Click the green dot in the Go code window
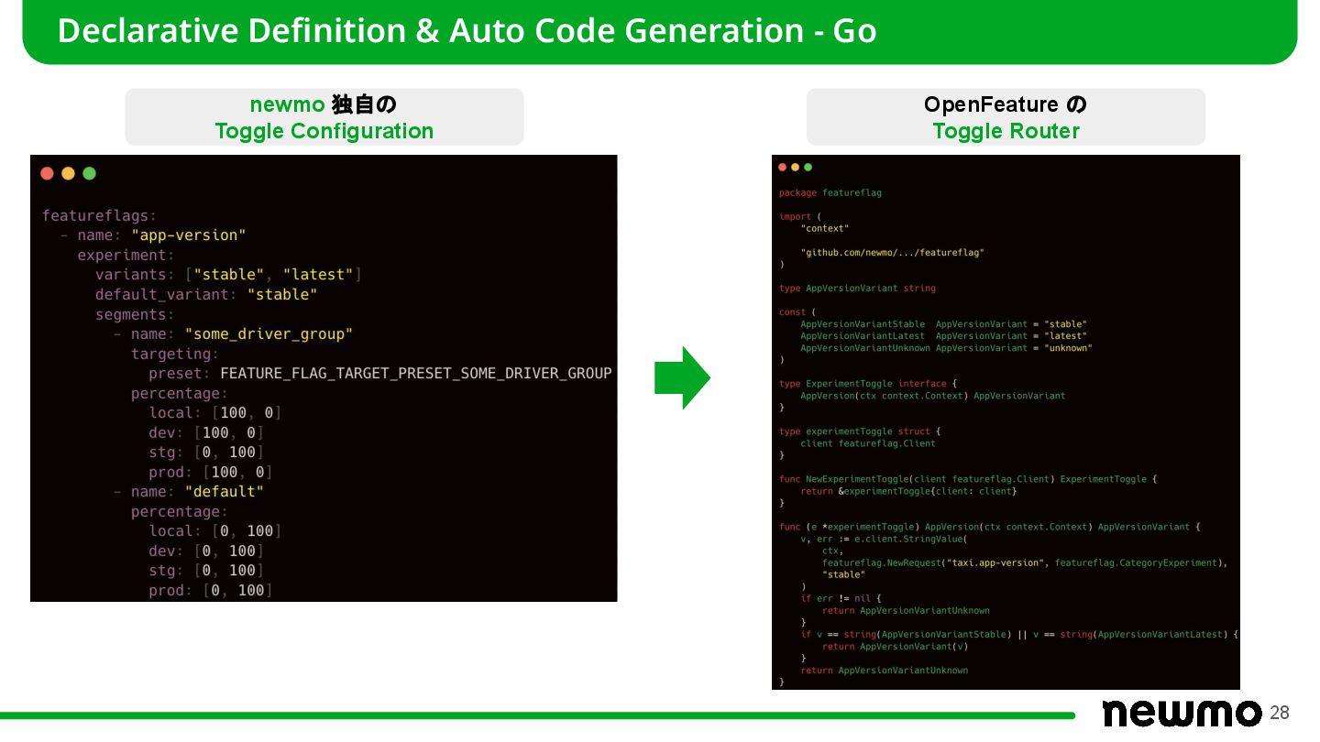 pyautogui.click(x=808, y=168)
